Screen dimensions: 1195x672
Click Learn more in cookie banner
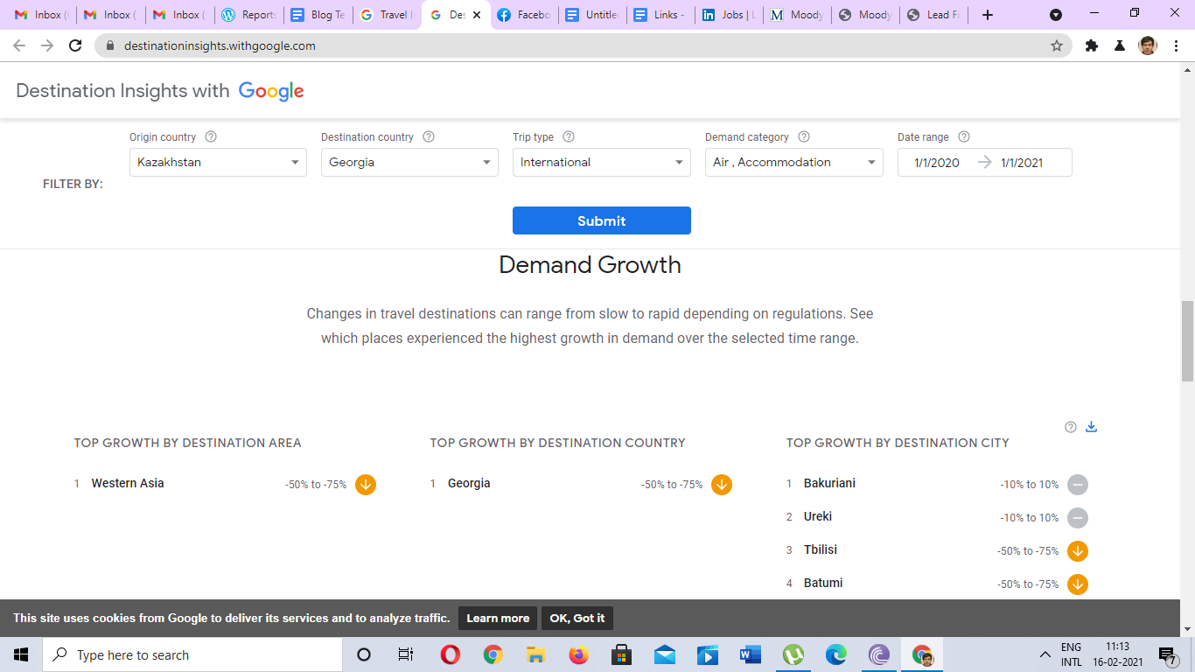[x=498, y=618]
